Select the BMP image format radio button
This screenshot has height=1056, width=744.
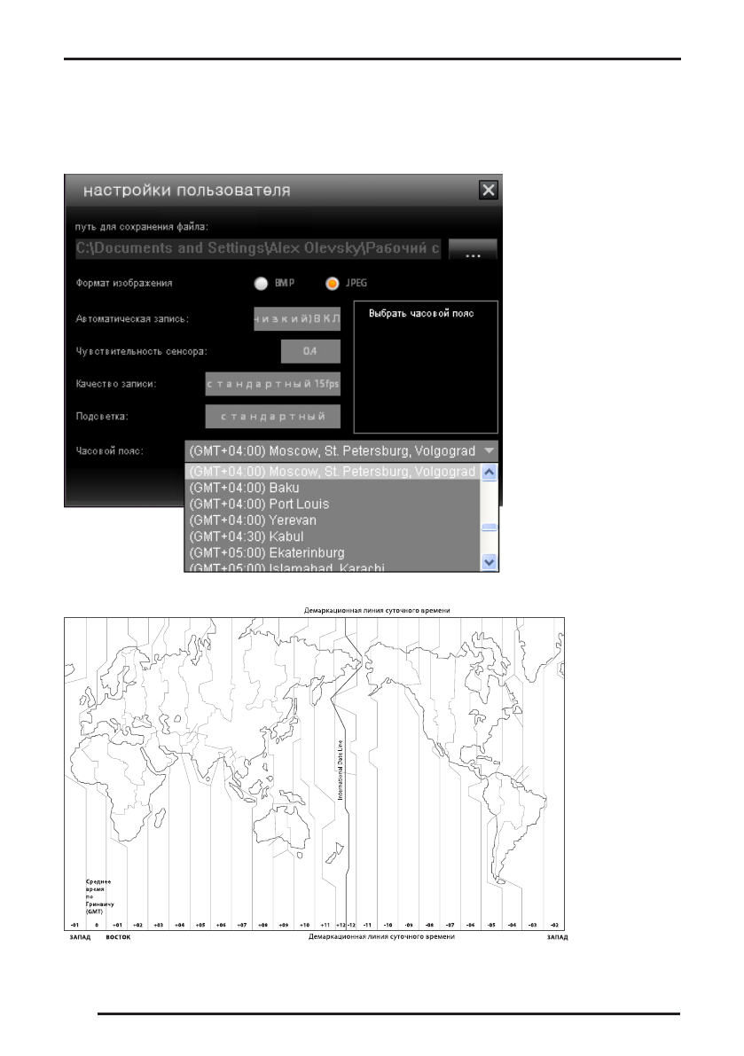tap(261, 284)
